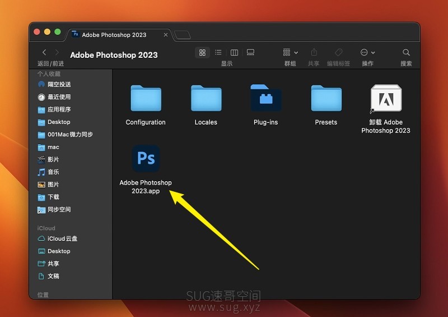Viewport: 448px width, 317px height.
Task: Click the Locales folder name label
Action: [x=206, y=122]
